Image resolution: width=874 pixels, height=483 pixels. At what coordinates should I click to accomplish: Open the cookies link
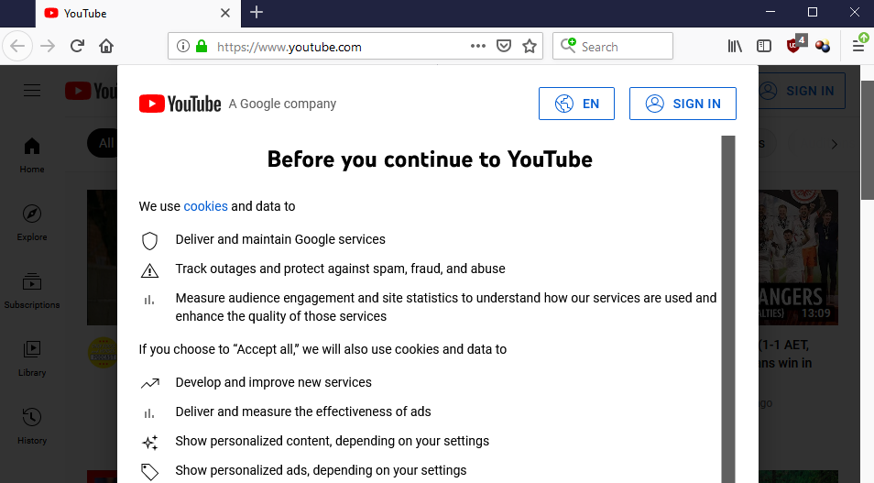[206, 206]
